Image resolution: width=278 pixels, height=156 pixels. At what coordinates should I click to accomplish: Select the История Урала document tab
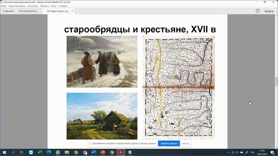[x=58, y=11]
